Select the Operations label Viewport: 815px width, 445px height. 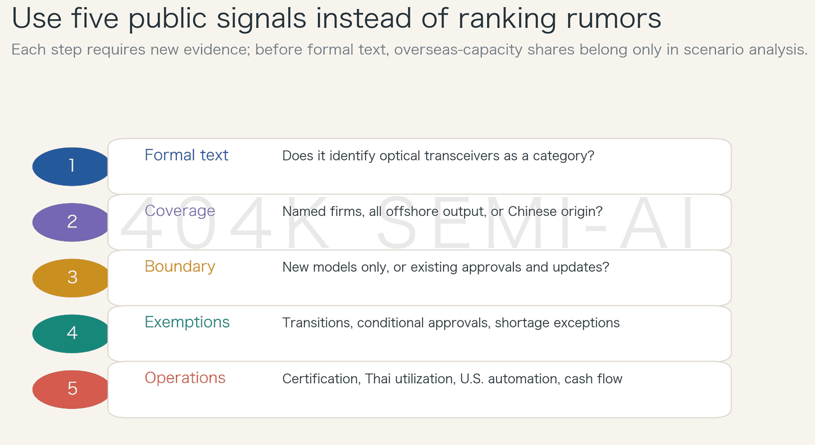click(185, 378)
